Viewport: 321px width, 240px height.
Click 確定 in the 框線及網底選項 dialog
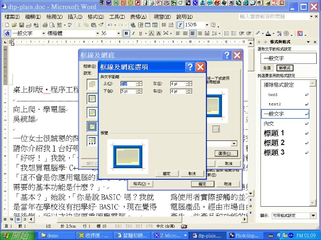pos(166,174)
